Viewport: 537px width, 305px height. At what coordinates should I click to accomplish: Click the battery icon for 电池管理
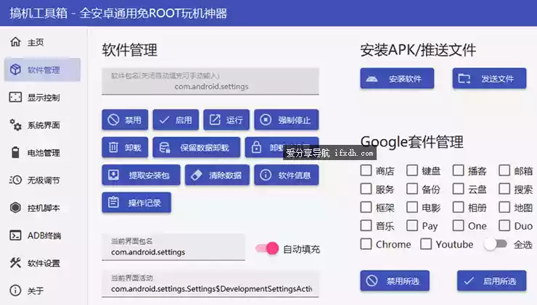tap(15, 152)
